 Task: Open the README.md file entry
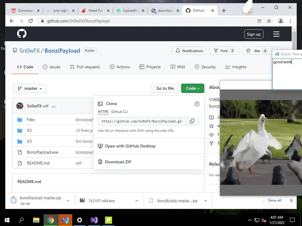[x=38, y=163]
